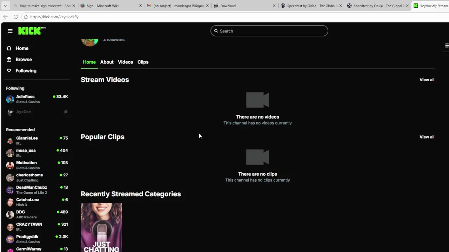This screenshot has height=252, width=449.
Task: Click AdinRoss's 33.4K viewer count
Action: tap(62, 97)
